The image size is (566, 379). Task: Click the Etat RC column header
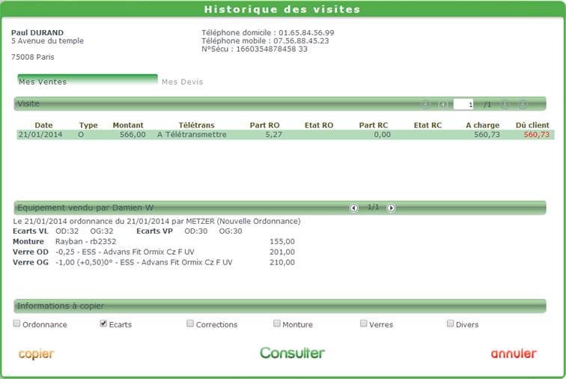(x=427, y=125)
